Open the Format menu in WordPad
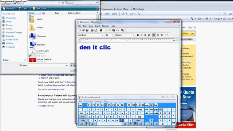This screenshot has width=233, height=131. tap(105, 26)
